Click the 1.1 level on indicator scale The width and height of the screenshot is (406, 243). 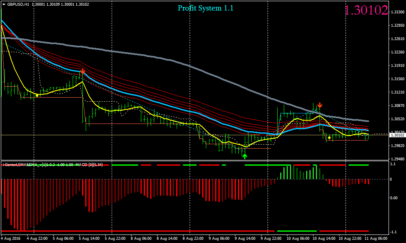pyautogui.click(x=393, y=164)
